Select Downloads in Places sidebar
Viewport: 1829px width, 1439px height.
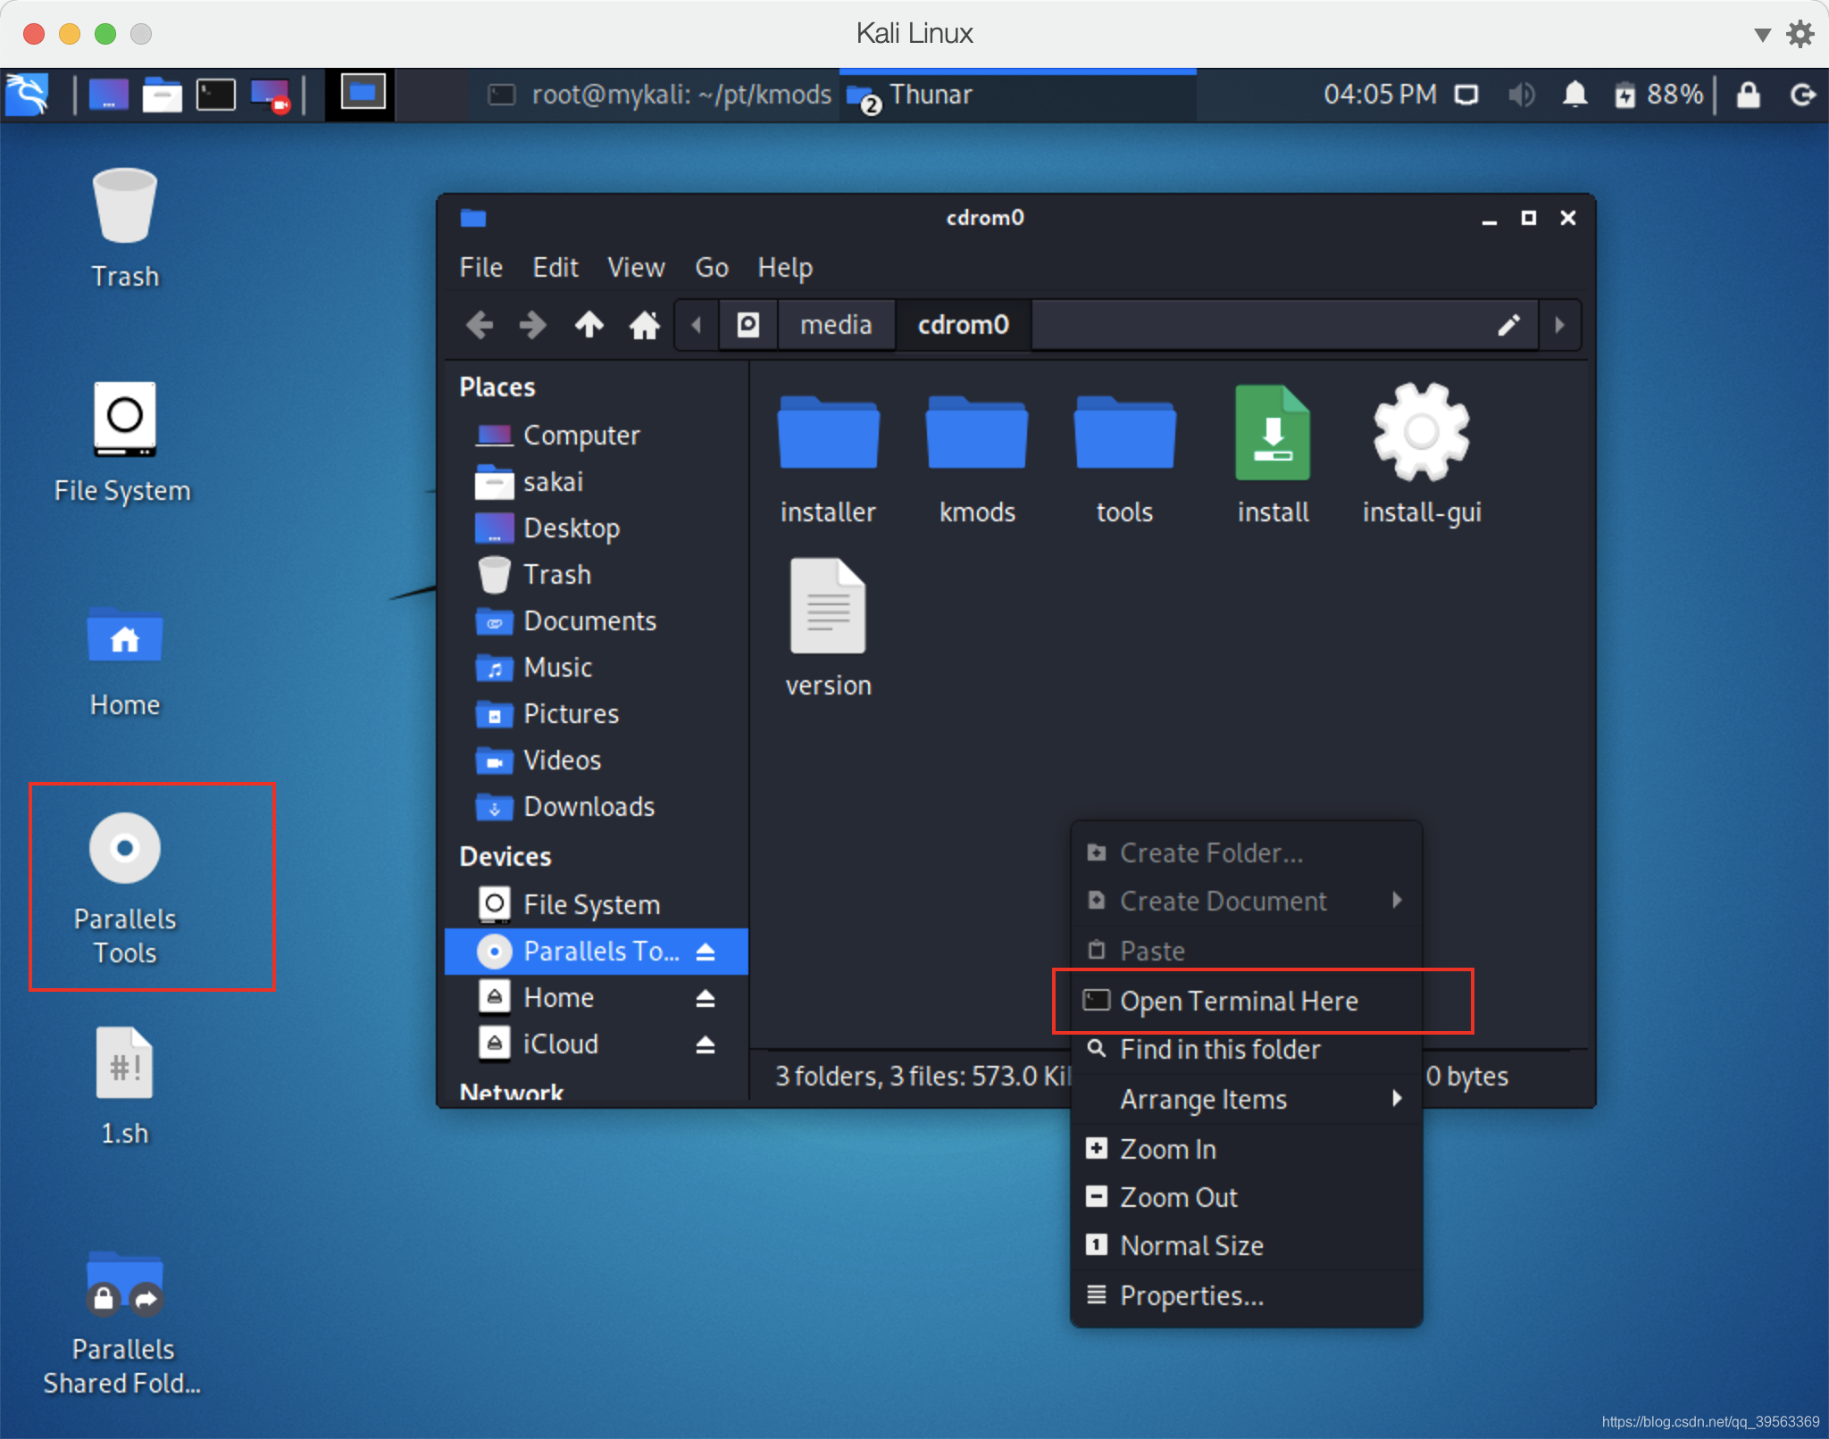pos(589,807)
